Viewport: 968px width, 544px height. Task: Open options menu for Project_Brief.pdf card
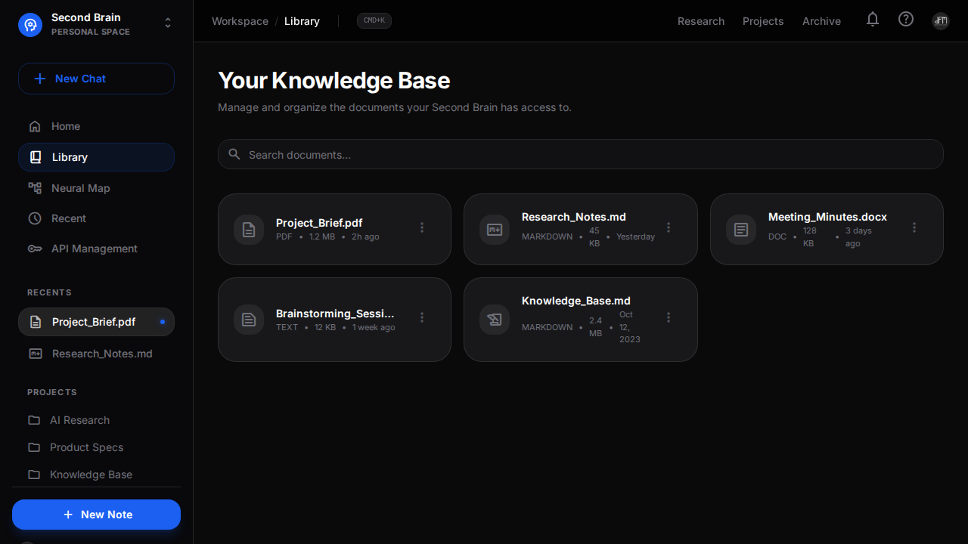tap(422, 227)
